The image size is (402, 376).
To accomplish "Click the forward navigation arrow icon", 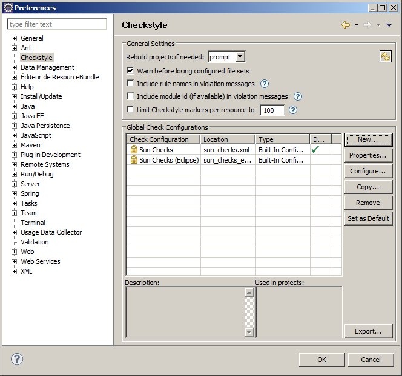I will 367,25.
